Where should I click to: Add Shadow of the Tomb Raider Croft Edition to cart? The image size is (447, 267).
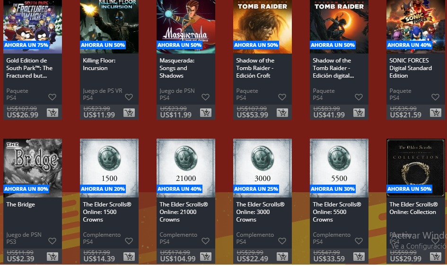(x=282, y=113)
